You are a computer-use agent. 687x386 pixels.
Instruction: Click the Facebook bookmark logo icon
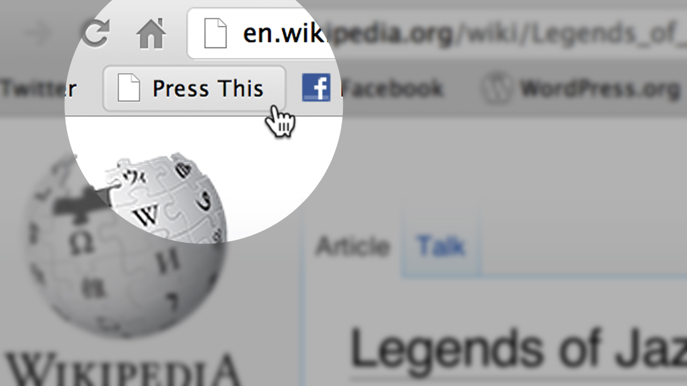point(316,88)
